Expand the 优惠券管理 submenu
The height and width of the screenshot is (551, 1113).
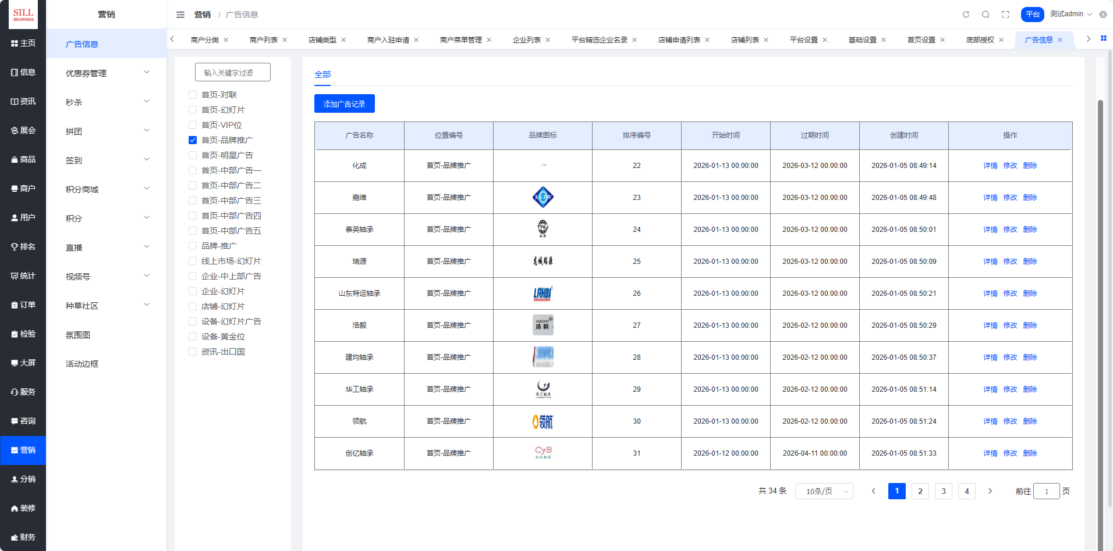click(107, 73)
